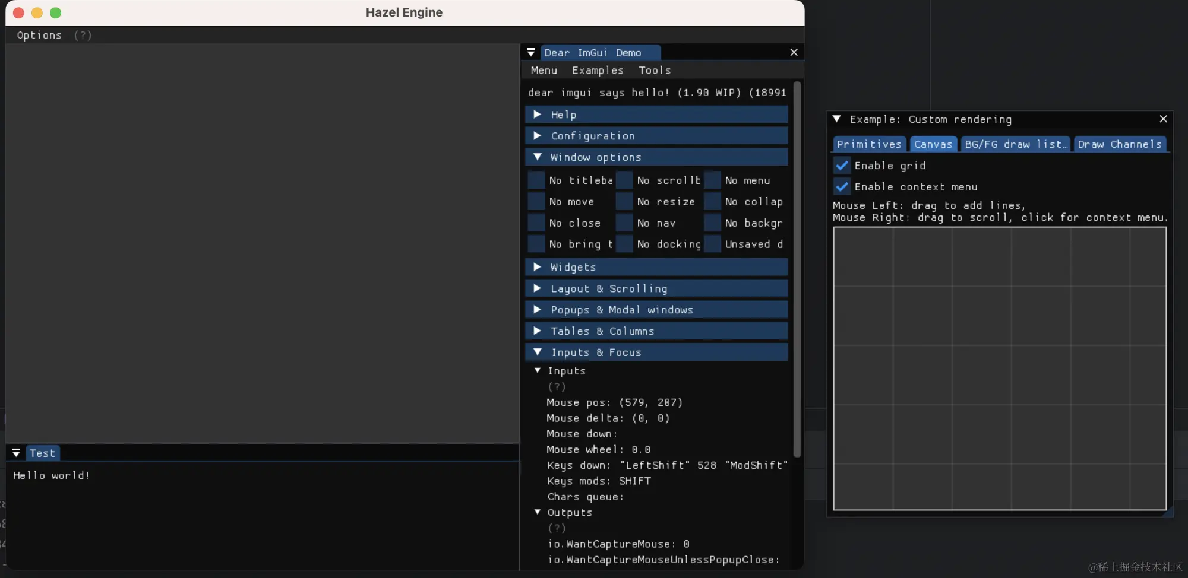
Task: Open the Tools menu
Action: point(655,70)
